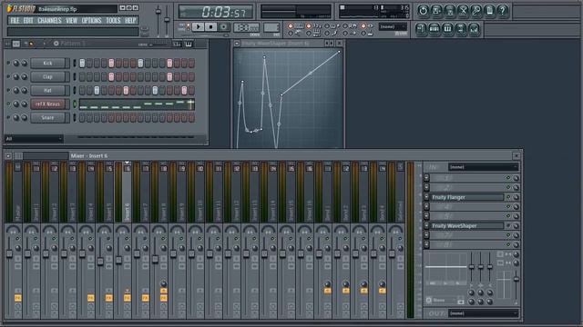The width and height of the screenshot is (583, 327).
Task: Click the undo history round-arrow shortcut icon
Action: click(423, 11)
